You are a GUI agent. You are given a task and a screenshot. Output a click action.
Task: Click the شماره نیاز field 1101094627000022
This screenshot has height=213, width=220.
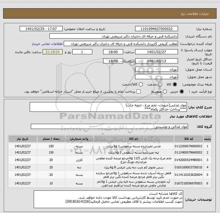[157, 29]
